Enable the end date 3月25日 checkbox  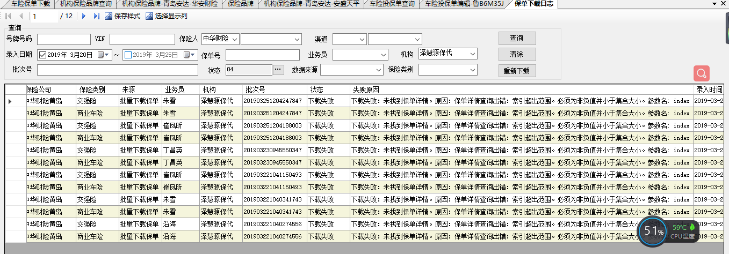pyautogui.click(x=128, y=55)
